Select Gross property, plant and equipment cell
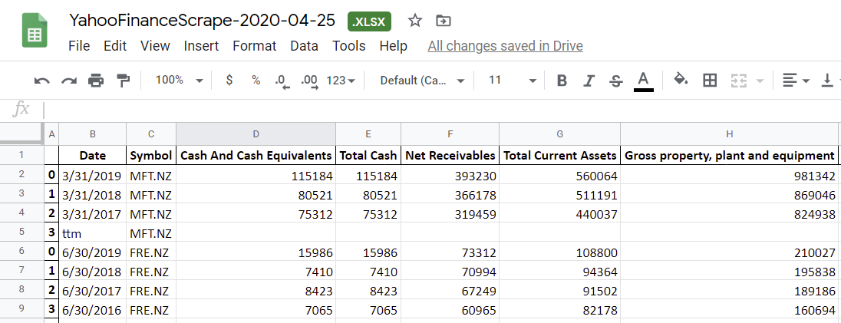This screenshot has width=841, height=323. pos(730,156)
